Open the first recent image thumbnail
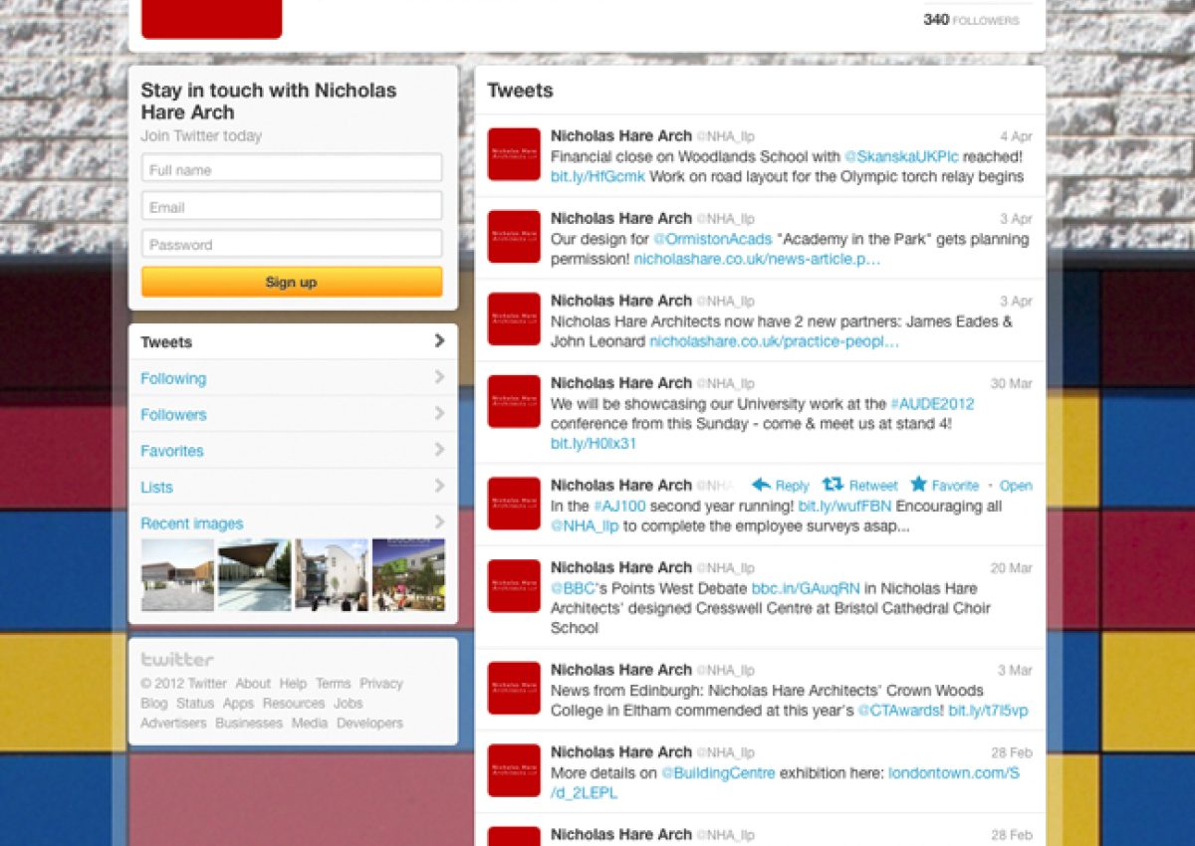1195x846 pixels. [x=177, y=575]
